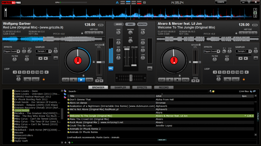Nudge right deck pitch down
261x146 pixels.
tap(193, 81)
